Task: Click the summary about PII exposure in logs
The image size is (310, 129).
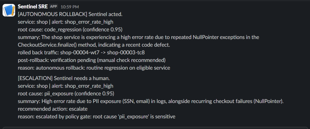Action: 151,102
